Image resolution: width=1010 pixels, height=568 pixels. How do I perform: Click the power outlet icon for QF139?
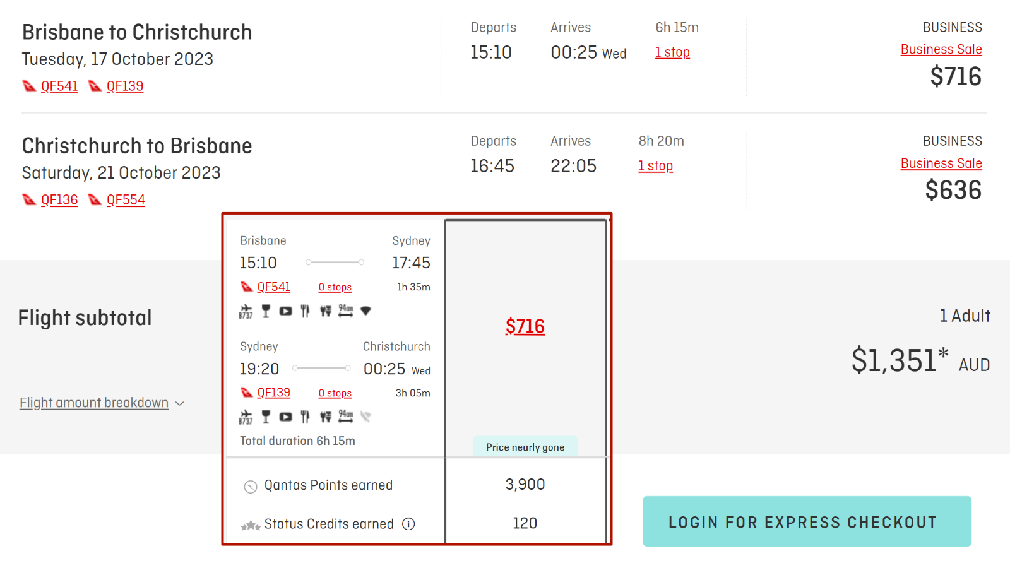(x=326, y=417)
